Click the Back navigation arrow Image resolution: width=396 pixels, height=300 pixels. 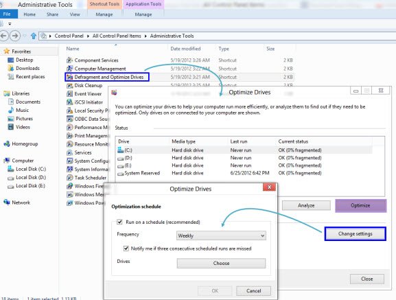(x=3, y=36)
